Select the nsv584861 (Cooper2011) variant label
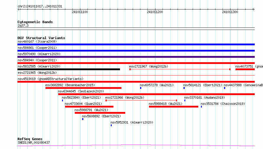Screen dimensions: 263x149 [x=37, y=48]
